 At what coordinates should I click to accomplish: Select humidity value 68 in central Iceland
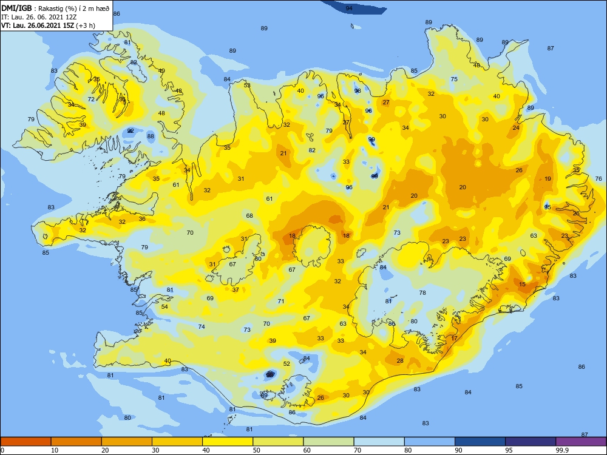(x=249, y=215)
